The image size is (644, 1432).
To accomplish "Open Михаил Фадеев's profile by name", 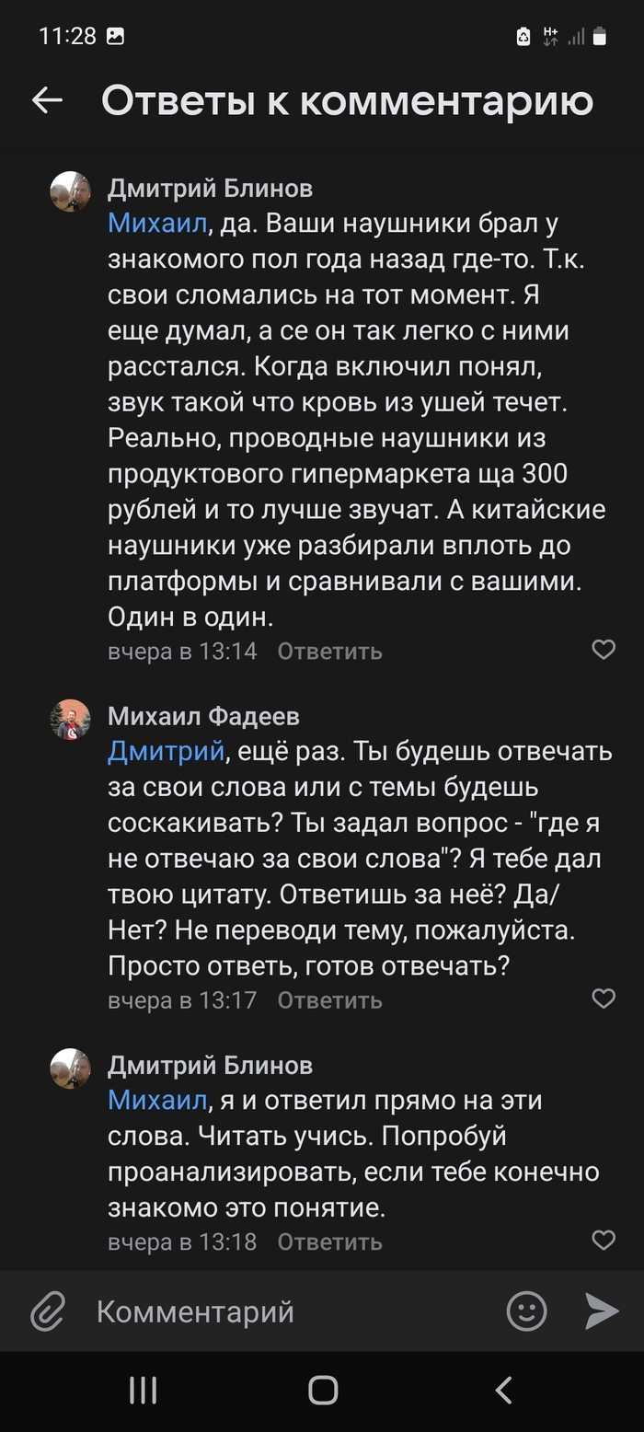I will pyautogui.click(x=203, y=716).
